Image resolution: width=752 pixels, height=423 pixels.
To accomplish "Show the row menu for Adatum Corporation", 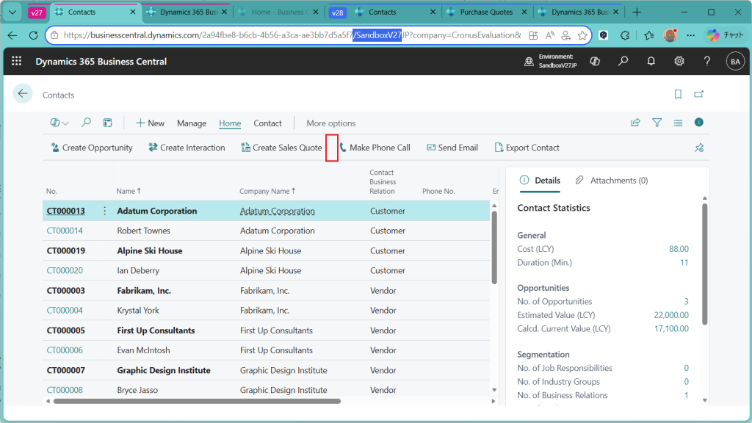I will (104, 211).
